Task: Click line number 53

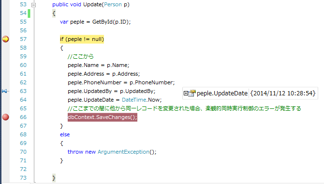Action: [23, 4]
